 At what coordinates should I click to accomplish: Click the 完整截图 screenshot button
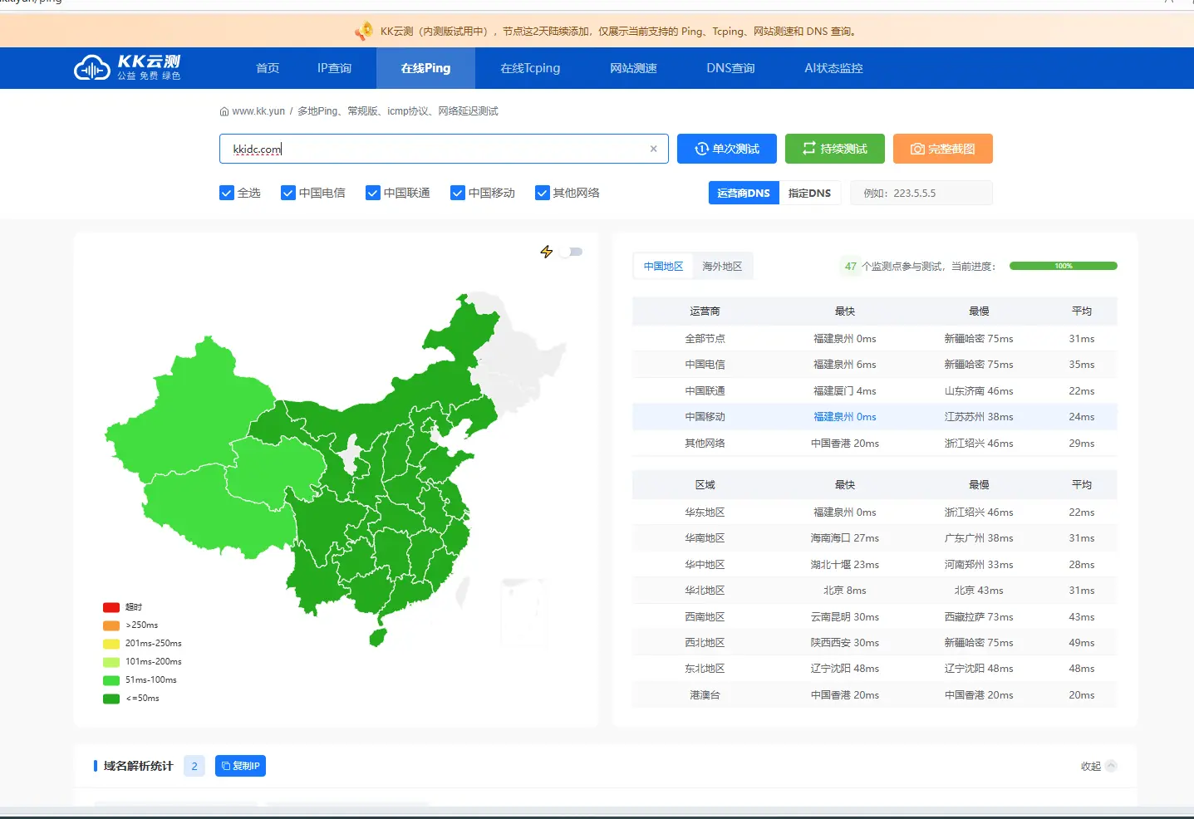point(943,149)
